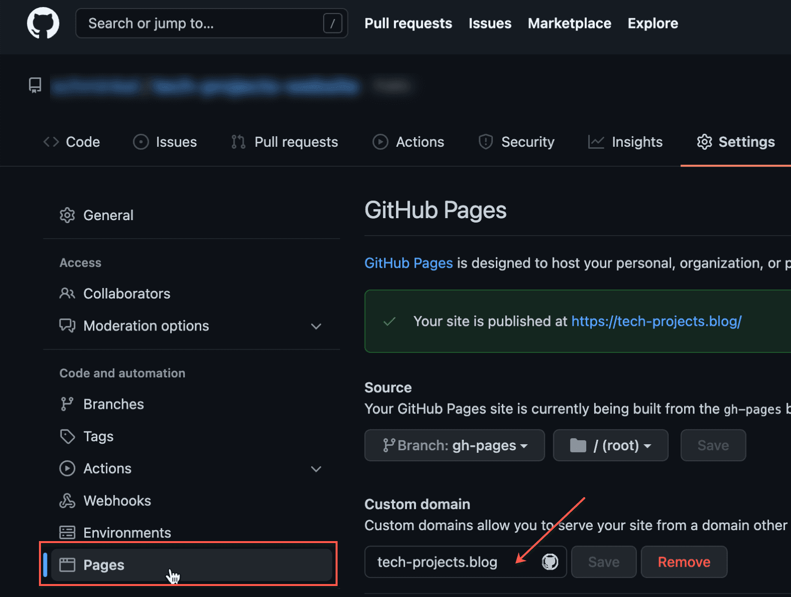This screenshot has height=597, width=791.
Task: Click the server icon beside Environments
Action: (67, 533)
